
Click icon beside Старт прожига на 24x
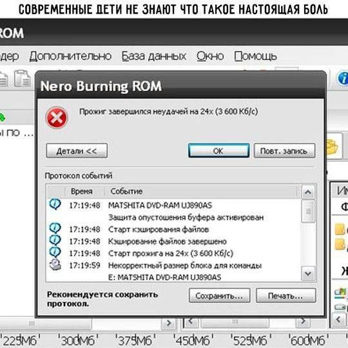[55, 252]
